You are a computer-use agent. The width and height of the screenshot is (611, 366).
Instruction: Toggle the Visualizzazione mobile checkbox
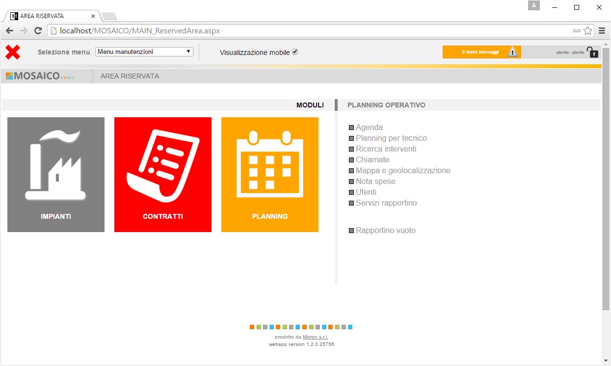295,52
